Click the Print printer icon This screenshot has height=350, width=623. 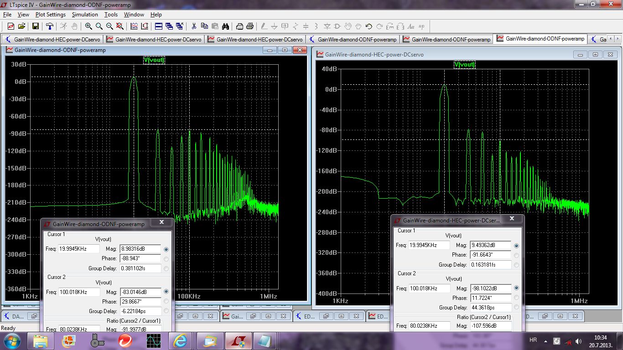[x=250, y=26]
